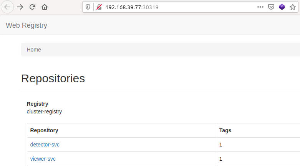Viewport: 300px width, 168px height.
Task: Click the browser back arrow button
Action: [x=7, y=7]
